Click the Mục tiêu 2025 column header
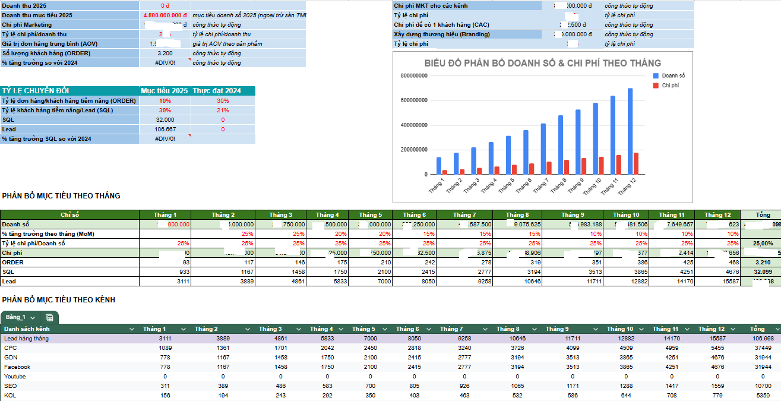Image resolution: width=781 pixels, height=401 pixels. tap(165, 91)
